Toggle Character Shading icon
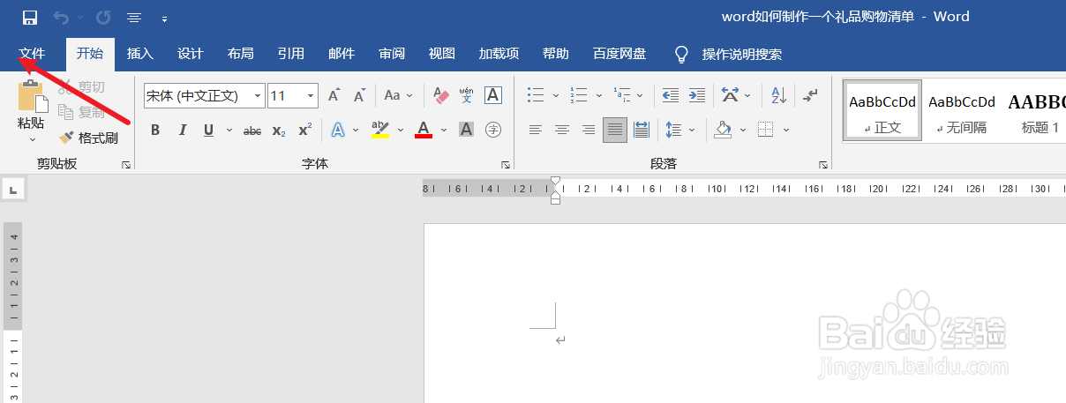 pos(467,131)
